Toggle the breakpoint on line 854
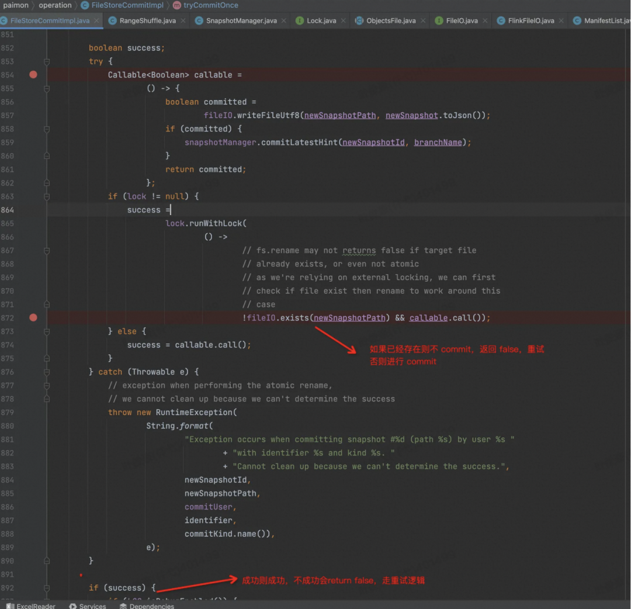Screen dimensions: 631x609 (33, 75)
